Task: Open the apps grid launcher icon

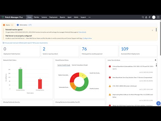Action: pos(158,17)
